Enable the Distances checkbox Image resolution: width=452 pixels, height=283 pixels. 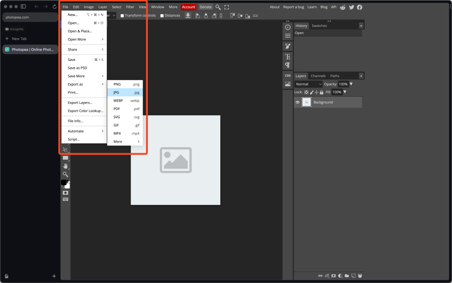tap(162, 15)
